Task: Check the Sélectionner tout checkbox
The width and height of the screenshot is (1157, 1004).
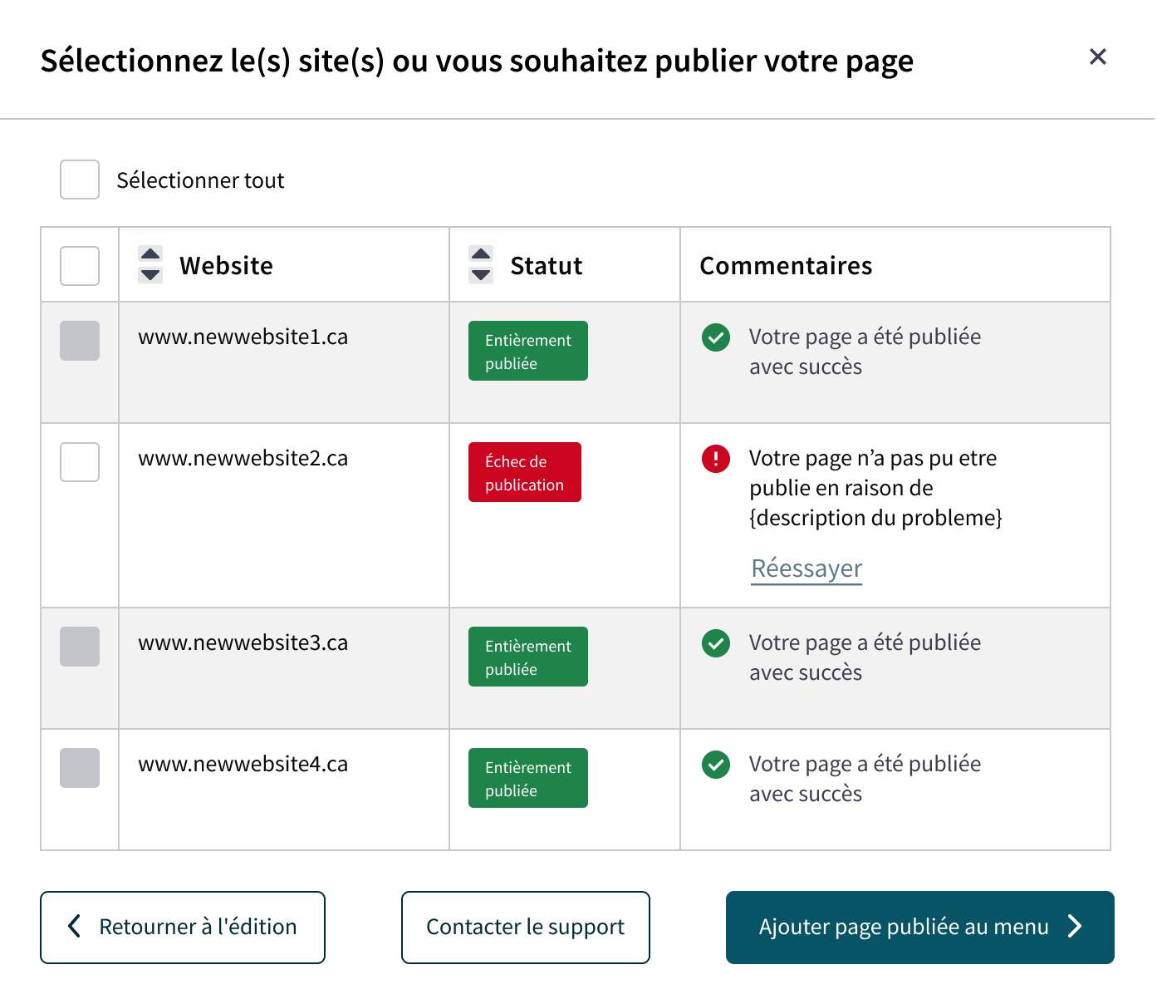Action: pyautogui.click(x=80, y=180)
